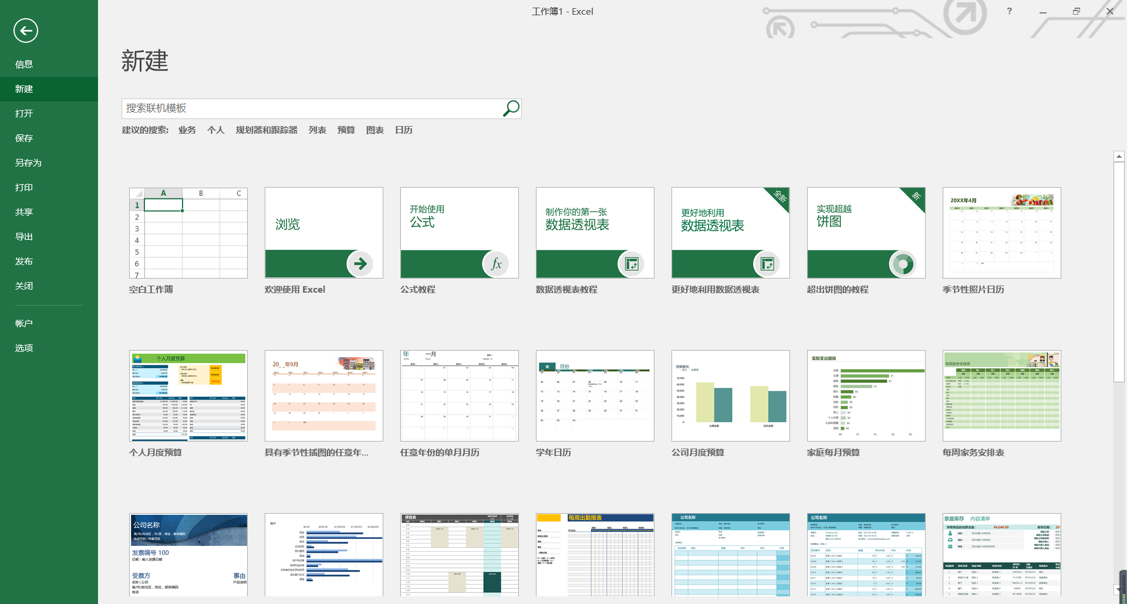Click the template list scrollbar thumb
Screen dimensions: 1127x604
click(1119, 272)
